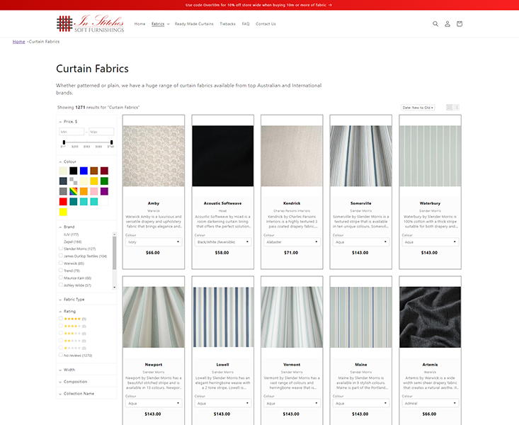This screenshot has height=425, width=519.
Task: Open Newport colour dropdown
Action: (x=154, y=403)
